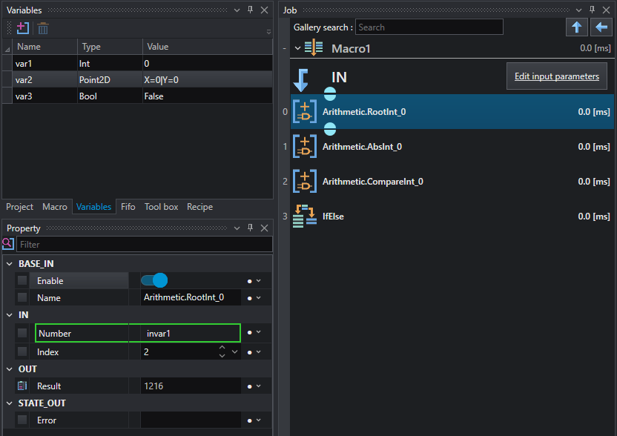The height and width of the screenshot is (436, 617).
Task: Click the Result clipboard icon in OUT section
Action: tap(22, 386)
